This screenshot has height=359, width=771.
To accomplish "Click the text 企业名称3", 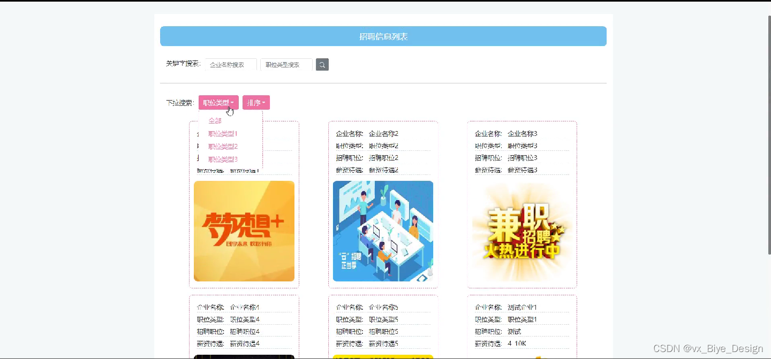I will point(523,134).
